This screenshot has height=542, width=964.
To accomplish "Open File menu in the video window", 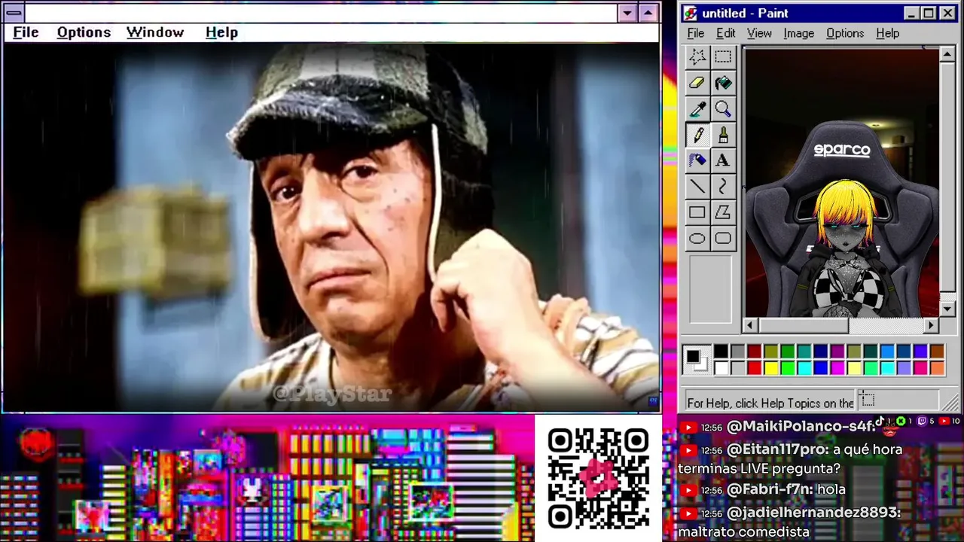I will (x=26, y=32).
